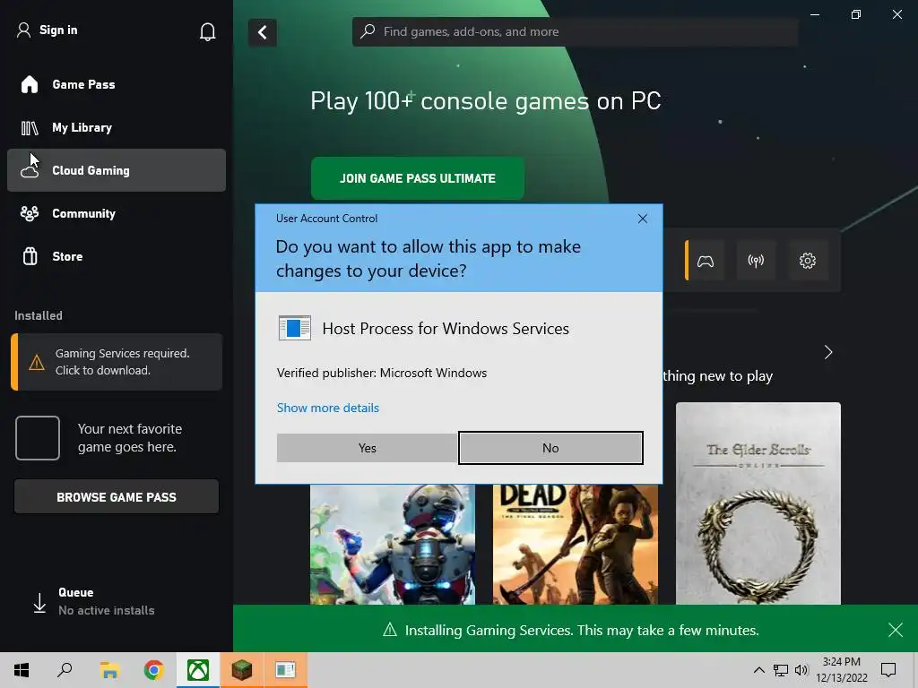
Task: Open the broadcast signal icon
Action: pos(756,261)
